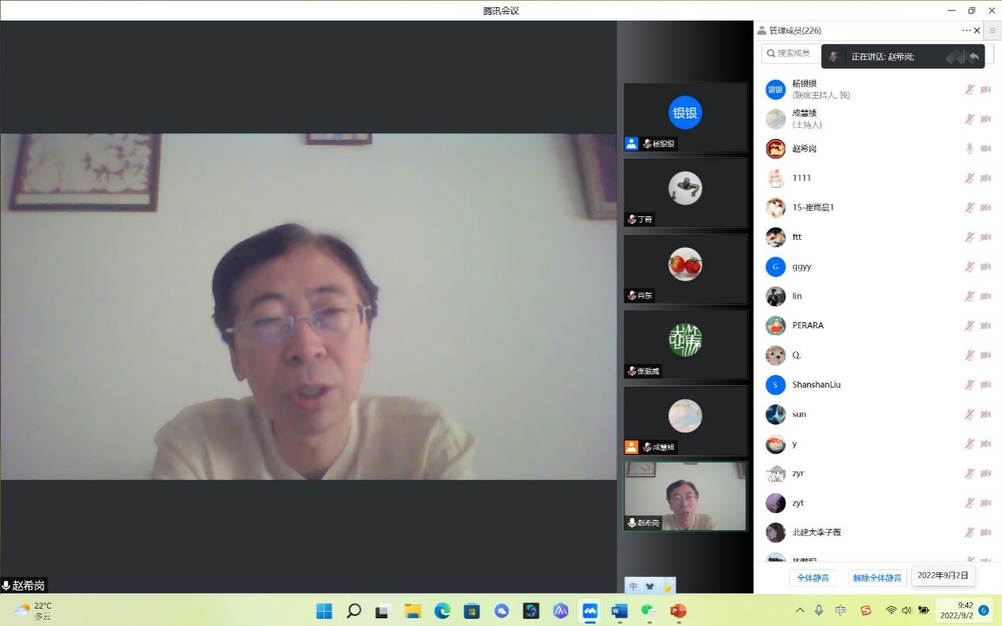Image resolution: width=1002 pixels, height=626 pixels.
Task: Expand the hamburger menu at panel top-right
Action: 993,31
